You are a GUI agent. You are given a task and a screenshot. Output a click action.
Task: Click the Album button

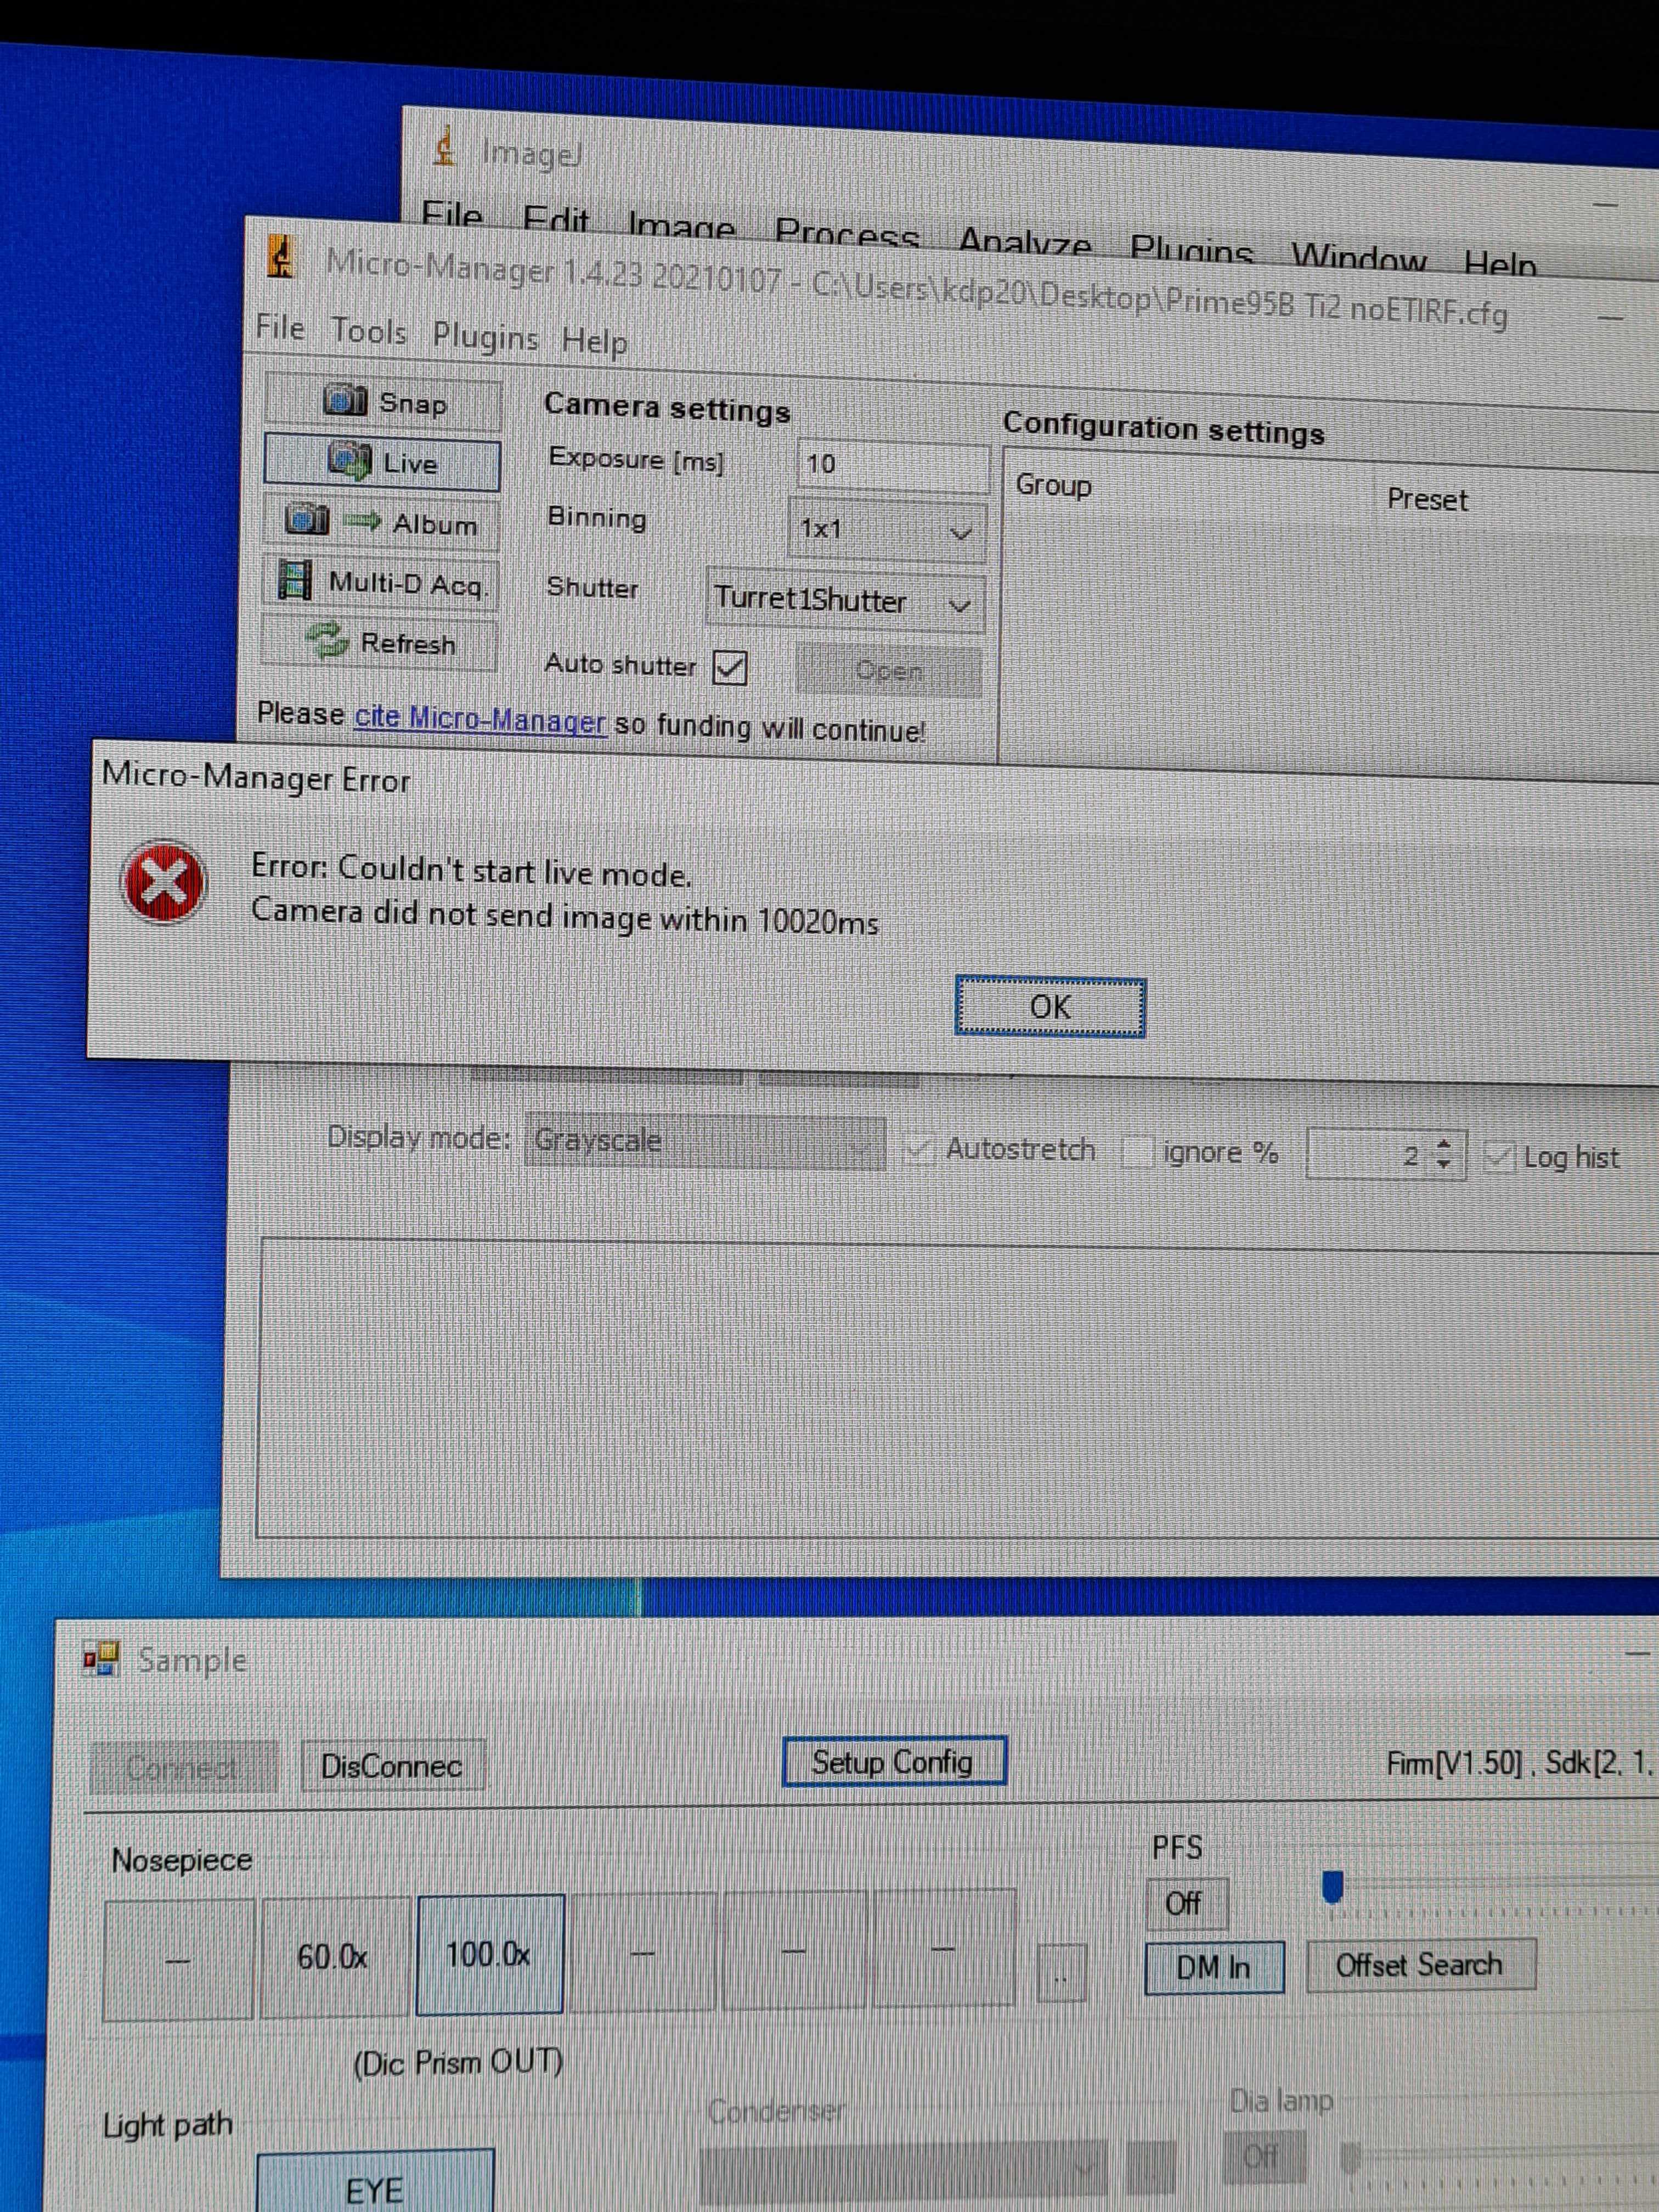[381, 522]
